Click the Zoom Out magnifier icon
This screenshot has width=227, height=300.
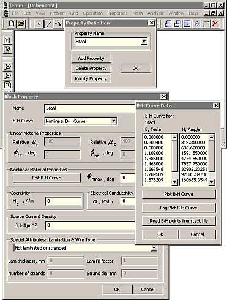[8, 76]
